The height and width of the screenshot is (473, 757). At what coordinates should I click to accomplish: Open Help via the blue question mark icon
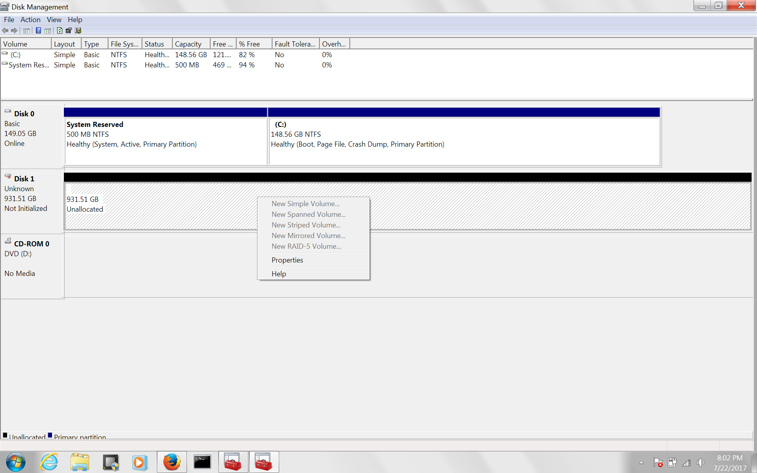38,30
